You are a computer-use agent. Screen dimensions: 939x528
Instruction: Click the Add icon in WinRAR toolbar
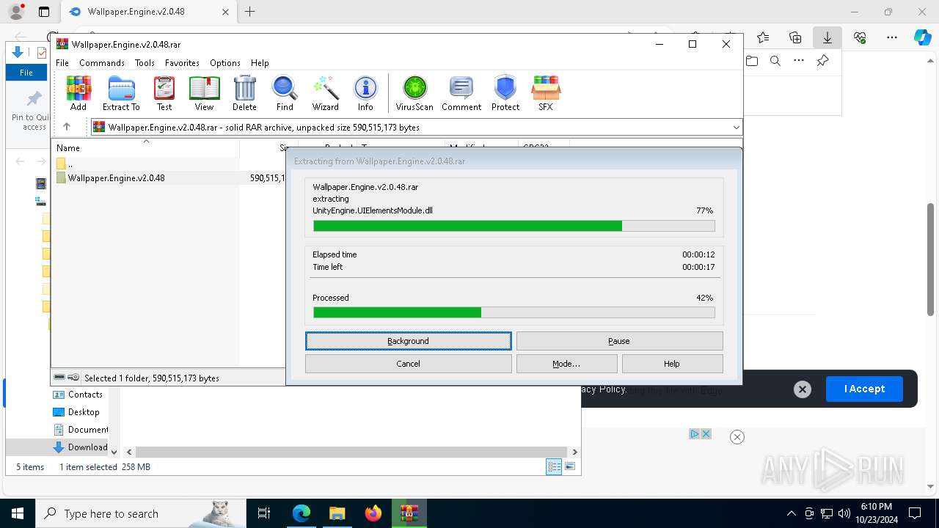point(78,93)
